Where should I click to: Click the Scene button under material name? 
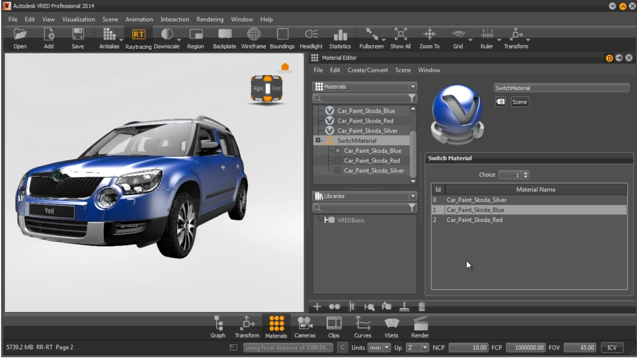[x=520, y=102]
